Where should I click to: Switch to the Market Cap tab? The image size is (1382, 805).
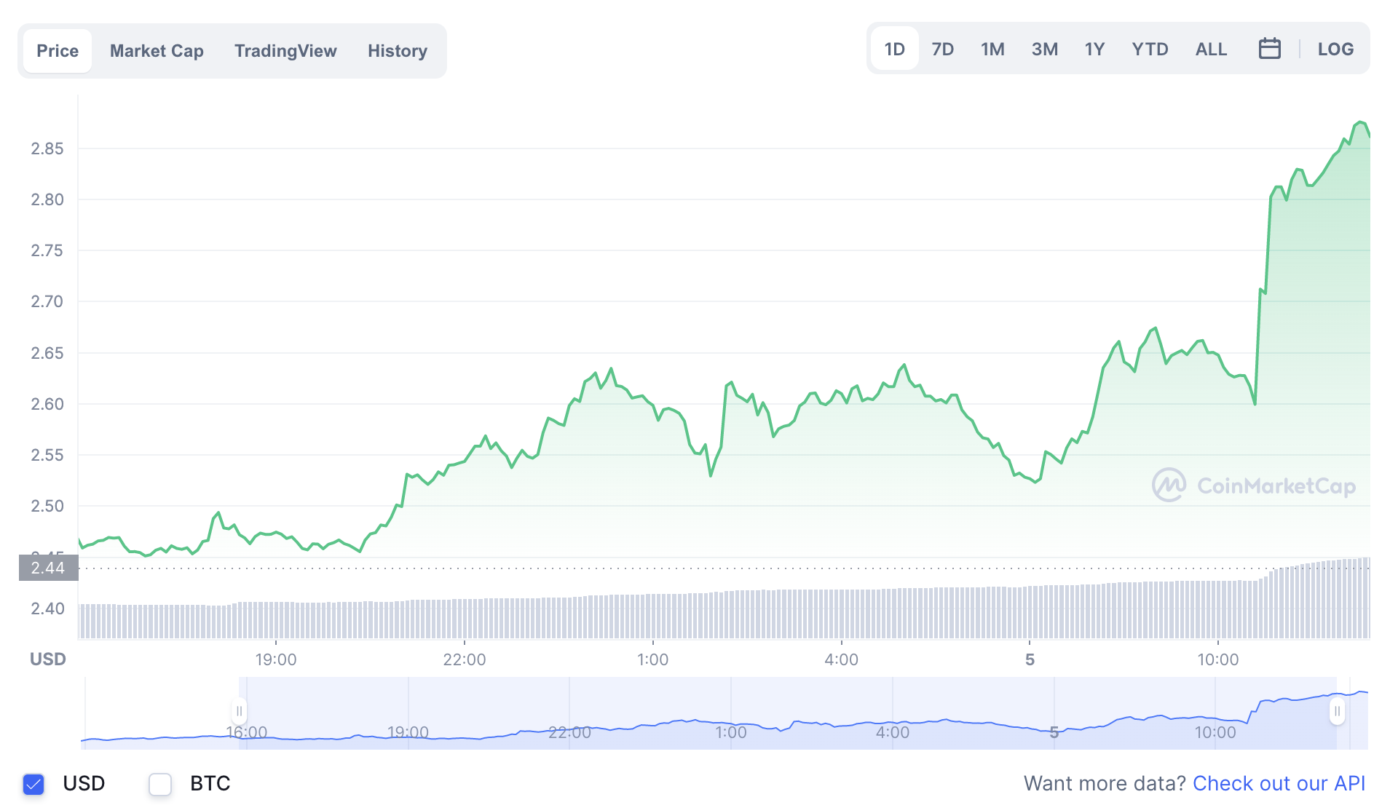[x=157, y=50]
